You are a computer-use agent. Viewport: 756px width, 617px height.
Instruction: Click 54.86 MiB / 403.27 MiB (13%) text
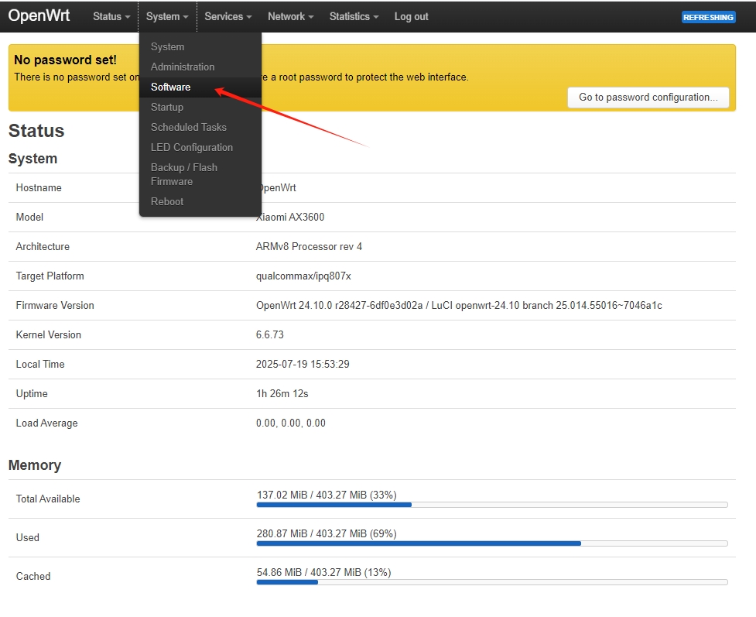tap(323, 572)
